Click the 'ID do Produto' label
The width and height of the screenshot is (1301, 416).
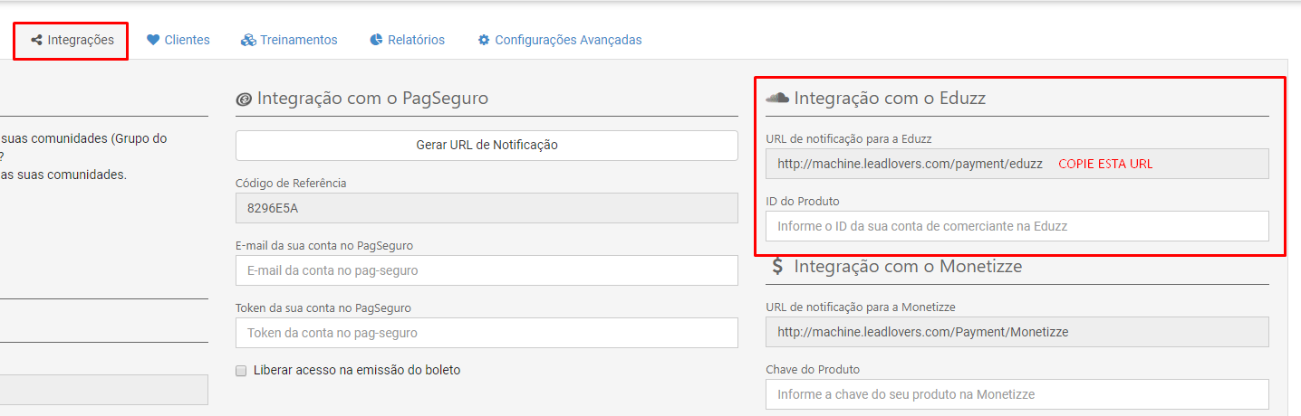(x=803, y=201)
